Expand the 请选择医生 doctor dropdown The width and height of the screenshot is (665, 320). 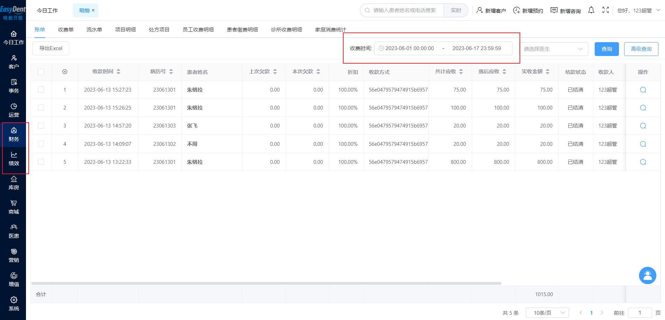click(x=553, y=49)
